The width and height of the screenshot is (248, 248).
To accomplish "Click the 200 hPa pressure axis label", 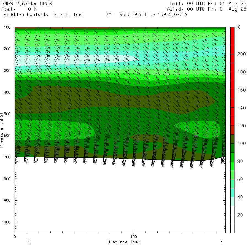I will coord(7,49).
